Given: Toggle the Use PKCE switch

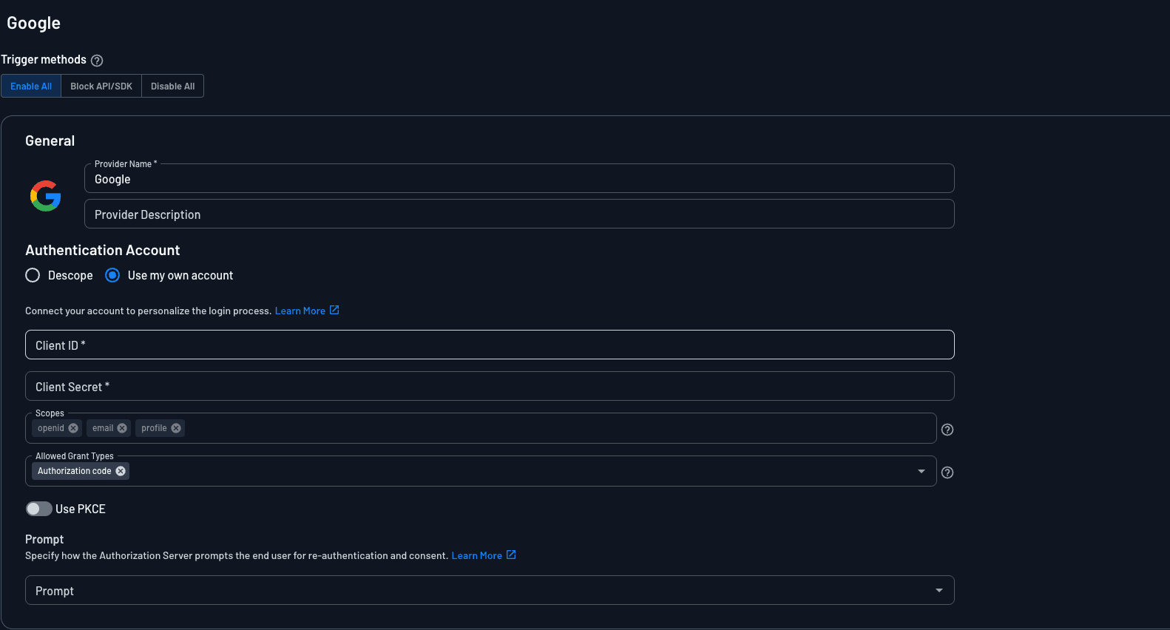Looking at the screenshot, I should (39, 509).
